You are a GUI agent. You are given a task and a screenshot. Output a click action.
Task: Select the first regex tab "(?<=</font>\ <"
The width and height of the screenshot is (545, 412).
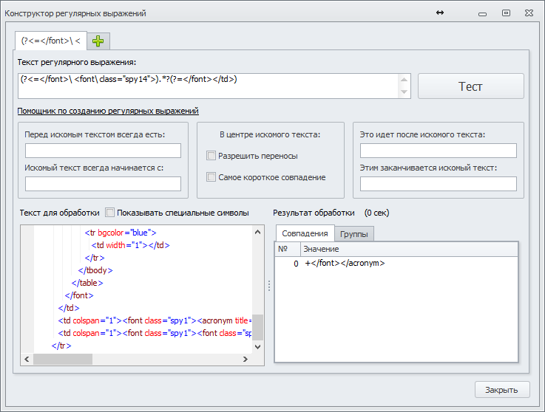pyautogui.click(x=50, y=40)
